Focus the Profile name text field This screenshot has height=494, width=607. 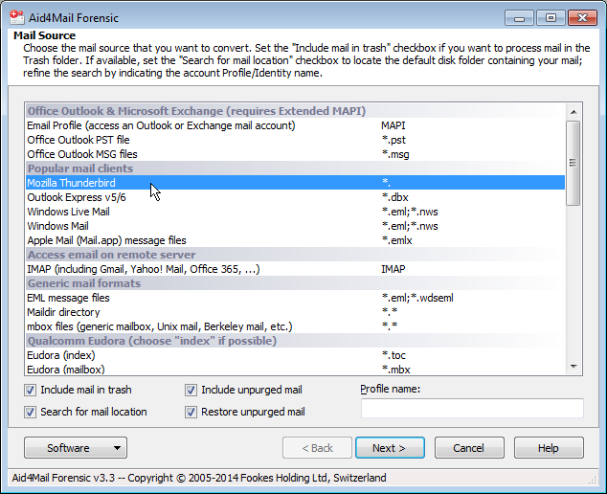(x=472, y=409)
